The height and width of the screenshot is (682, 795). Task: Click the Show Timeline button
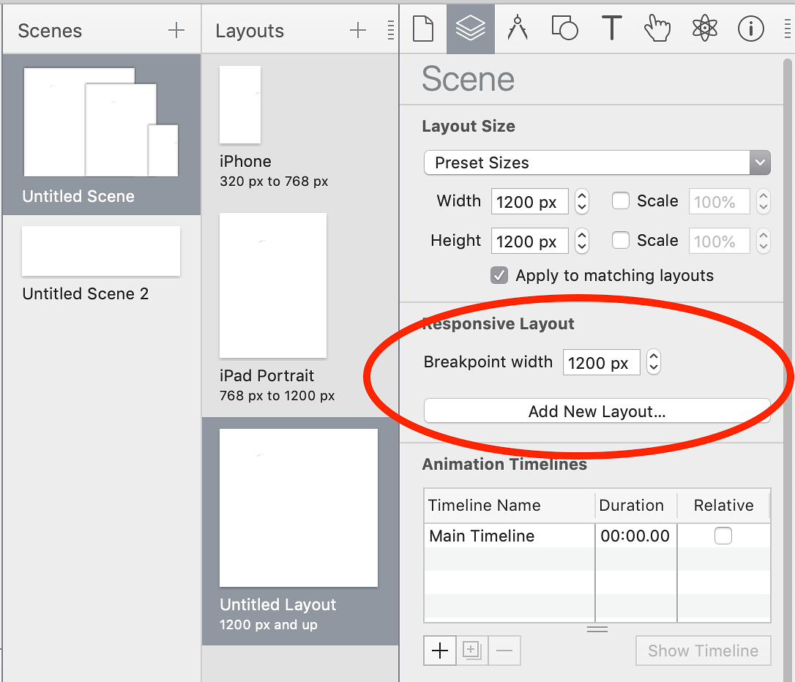[703, 651]
